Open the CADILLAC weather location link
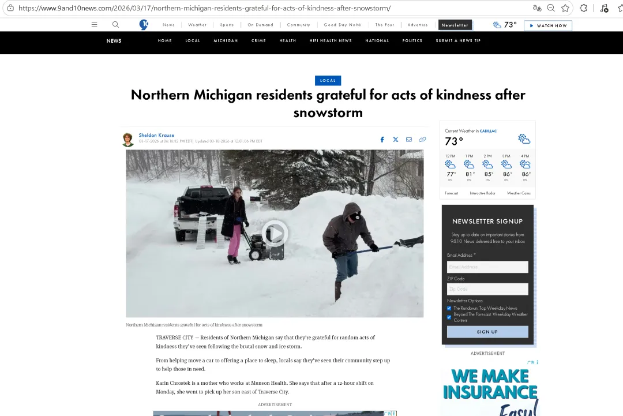The width and height of the screenshot is (623, 416). tap(488, 131)
